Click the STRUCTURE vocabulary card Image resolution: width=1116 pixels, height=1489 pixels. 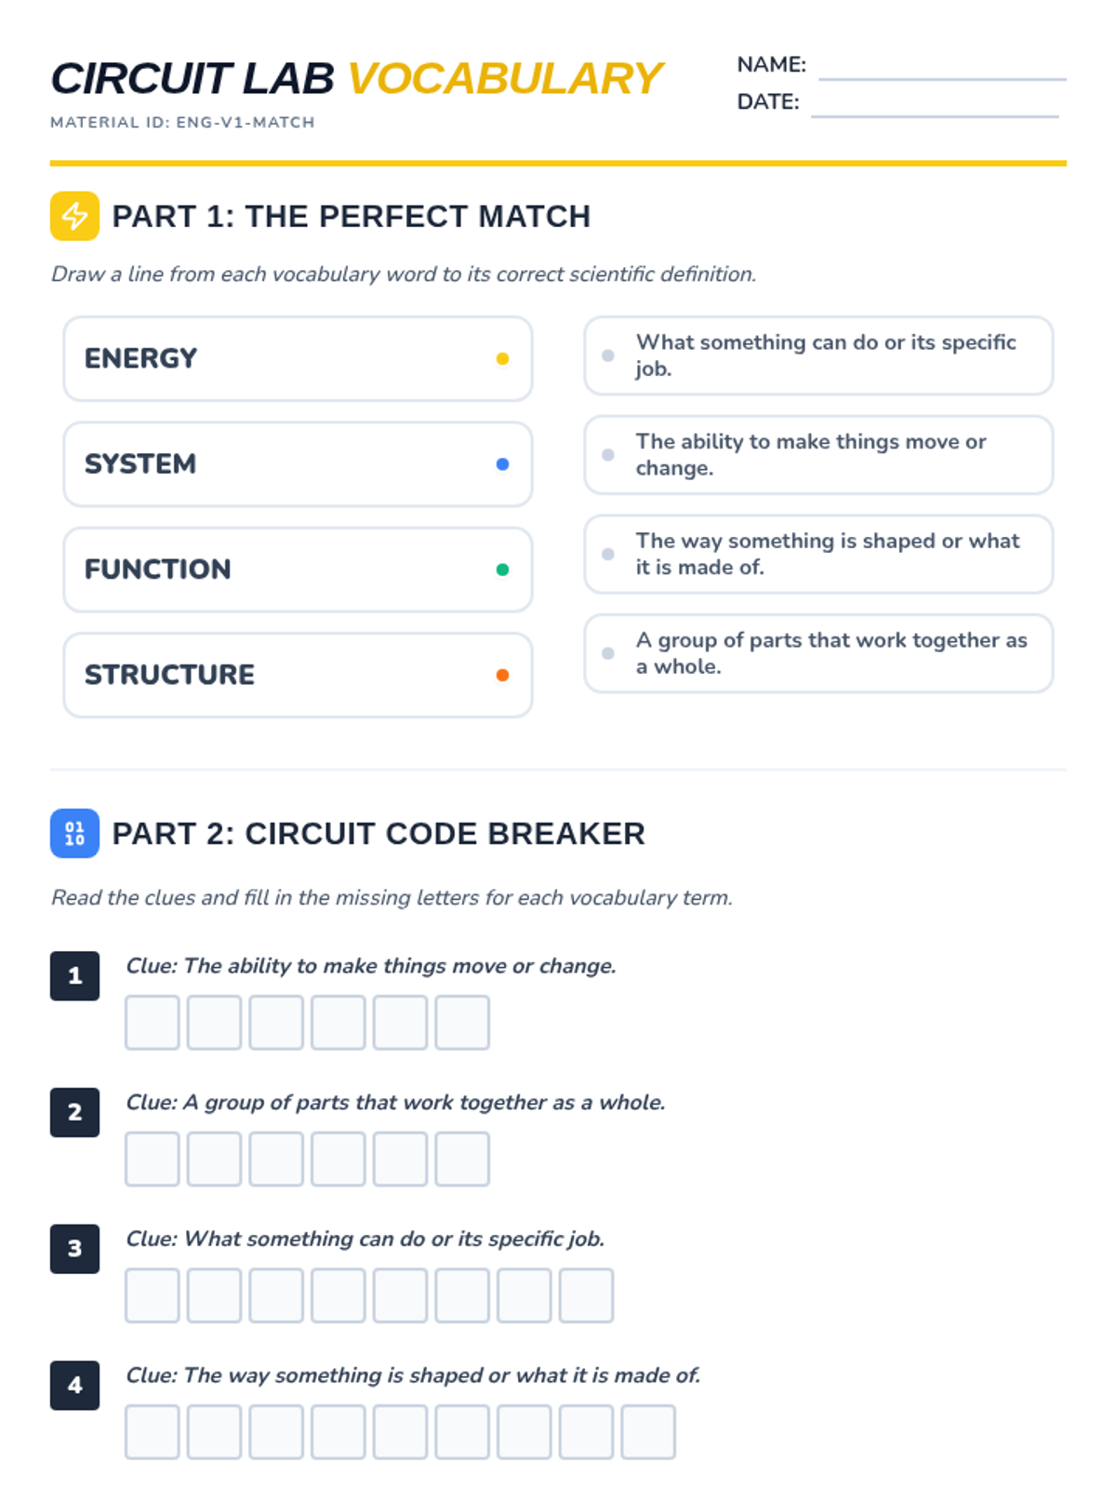point(298,675)
